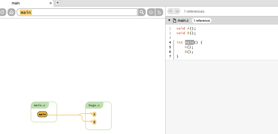Click B in declaration on line 2

tap(188, 33)
